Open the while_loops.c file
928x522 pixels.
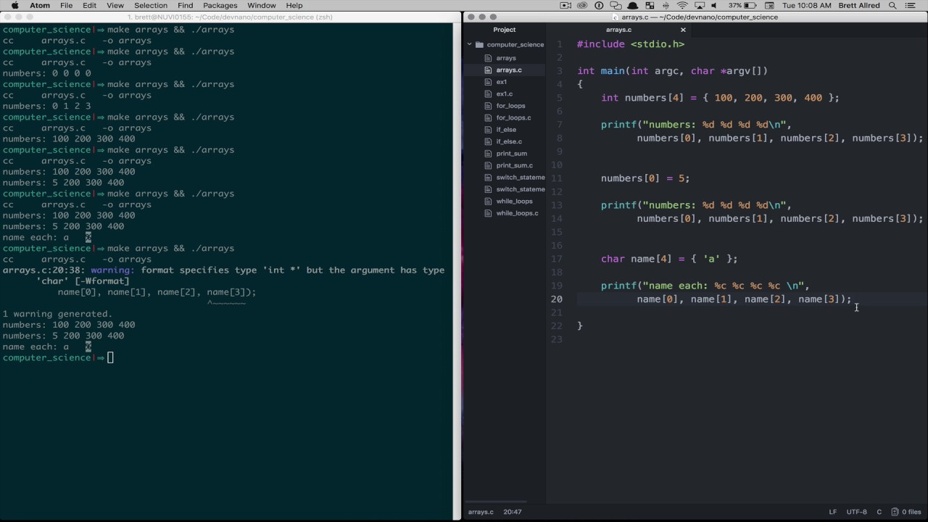[517, 213]
